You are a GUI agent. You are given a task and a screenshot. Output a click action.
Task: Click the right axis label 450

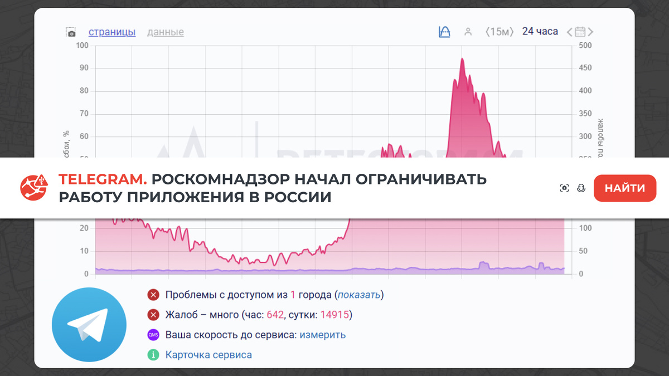tap(585, 68)
